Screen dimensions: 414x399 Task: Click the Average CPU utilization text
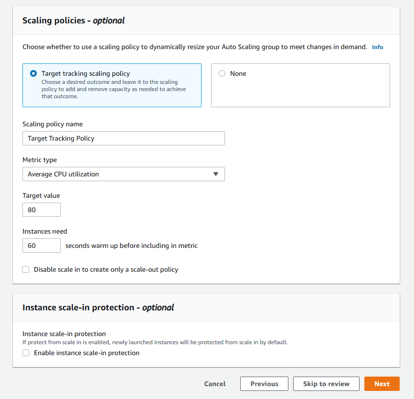pos(63,174)
